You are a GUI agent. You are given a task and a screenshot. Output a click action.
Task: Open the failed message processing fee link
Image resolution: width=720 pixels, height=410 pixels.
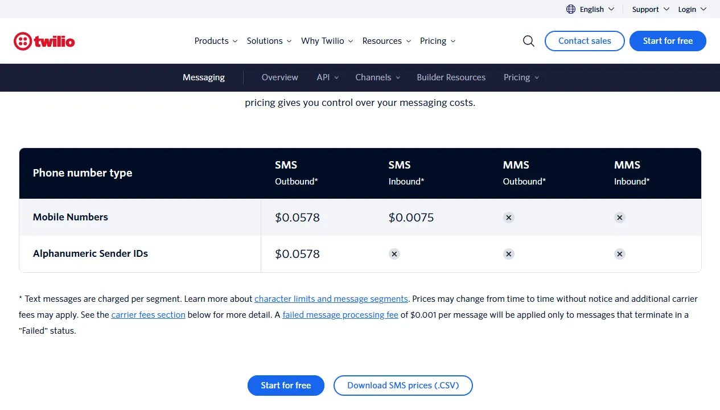click(x=340, y=314)
